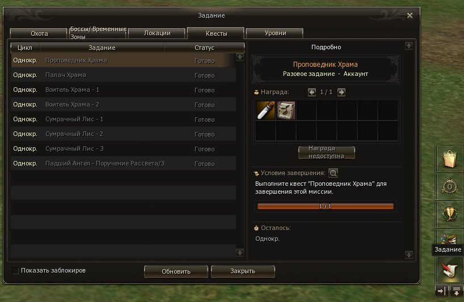The height and width of the screenshot is (302, 464).
Task: Switch to the Охота tab
Action: point(39,33)
